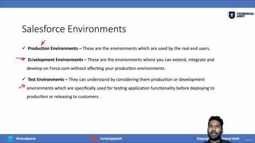Click the text 'production or releasing to customers.'
The image size is (255, 143).
click(x=63, y=97)
